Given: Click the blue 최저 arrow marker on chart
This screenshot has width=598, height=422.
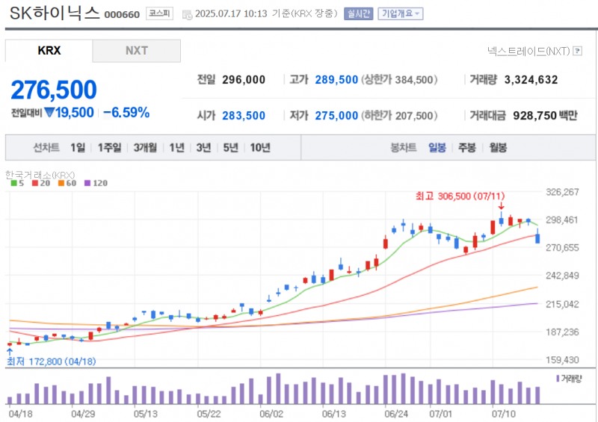Looking at the screenshot, I should tap(9, 350).
